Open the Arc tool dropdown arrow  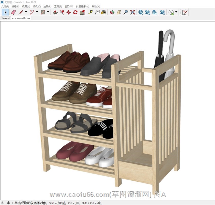tap(37, 12)
